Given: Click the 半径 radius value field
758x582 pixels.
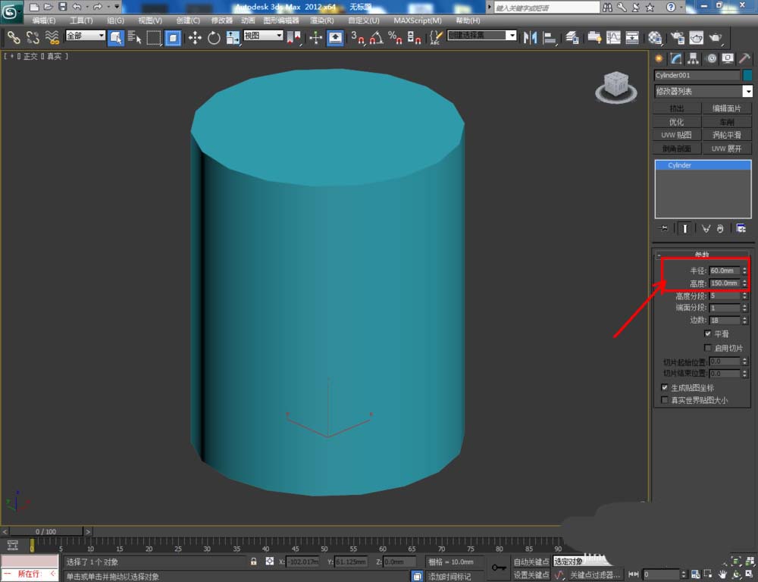Looking at the screenshot, I should pyautogui.click(x=724, y=271).
